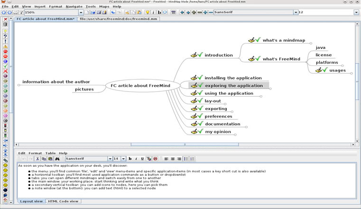The height and width of the screenshot is (209, 361).
Task: Switch to HTML Code view tab
Action: [63, 201]
